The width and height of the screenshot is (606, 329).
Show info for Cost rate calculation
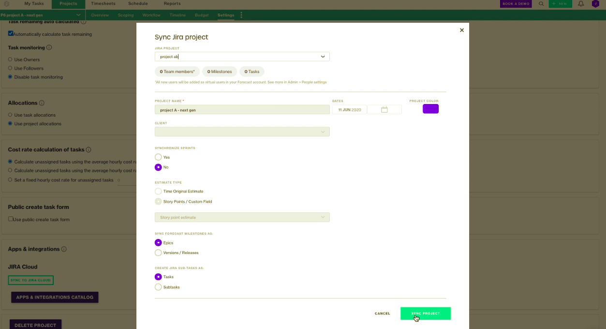[x=89, y=150]
